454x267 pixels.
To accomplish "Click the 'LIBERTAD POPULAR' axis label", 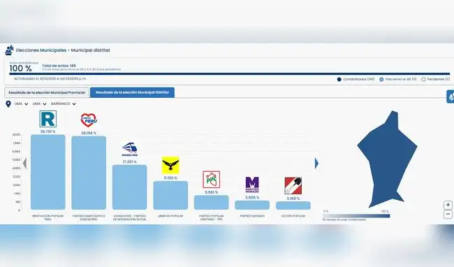I will pos(170,216).
